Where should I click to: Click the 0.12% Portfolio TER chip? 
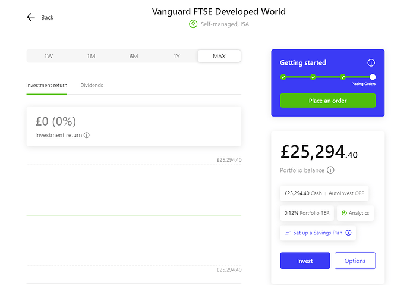click(x=305, y=213)
